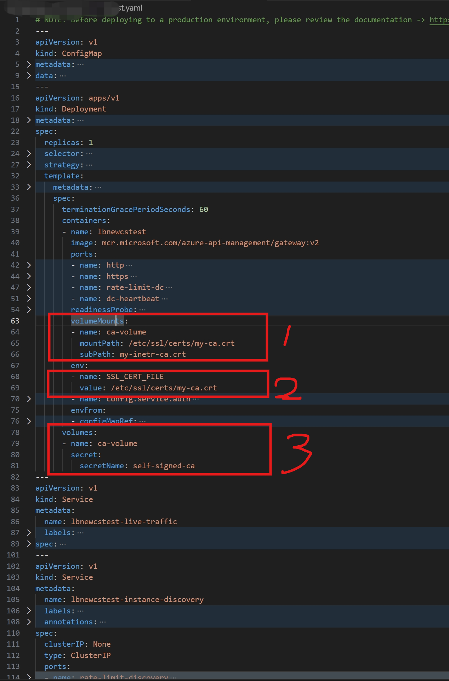Image resolution: width=449 pixels, height=681 pixels.
Task: Unfold labels under lbnewcstest-live-traffic service
Action: point(29,533)
